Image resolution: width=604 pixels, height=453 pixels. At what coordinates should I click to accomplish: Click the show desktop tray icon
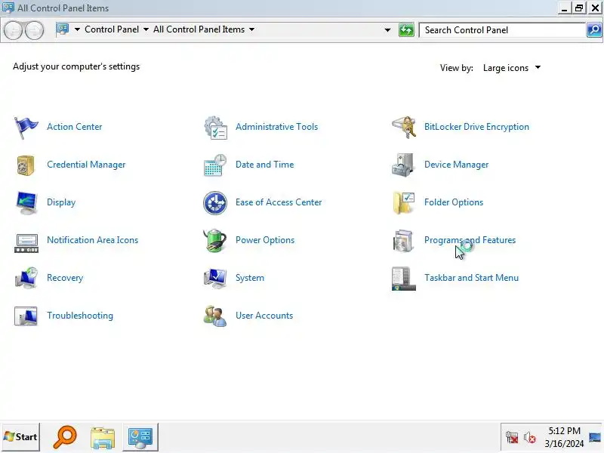pyautogui.click(x=595, y=437)
